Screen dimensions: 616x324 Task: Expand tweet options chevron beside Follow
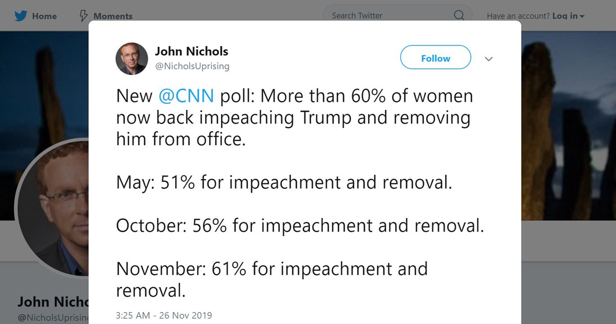489,59
